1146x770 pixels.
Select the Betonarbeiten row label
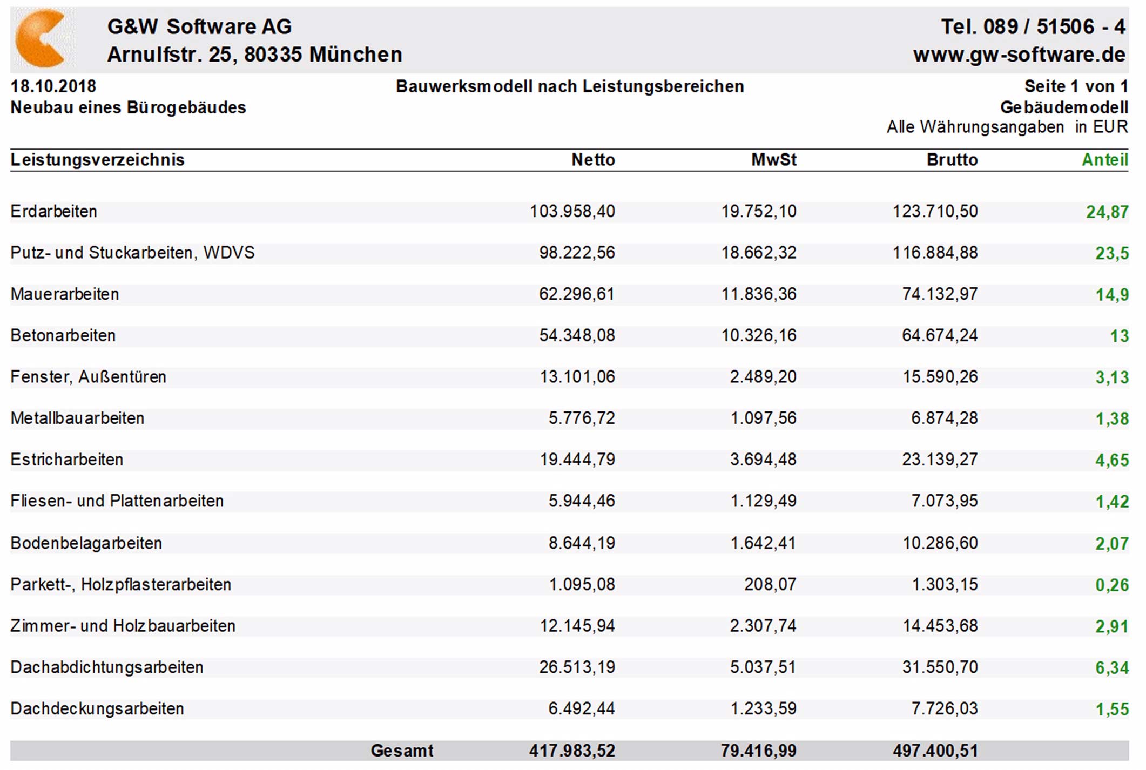coord(63,335)
